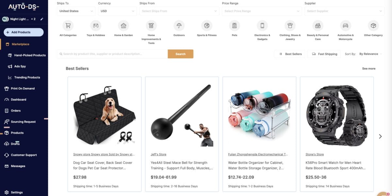
Task: Click the pencil icon beside the store name
Action: 42,19
